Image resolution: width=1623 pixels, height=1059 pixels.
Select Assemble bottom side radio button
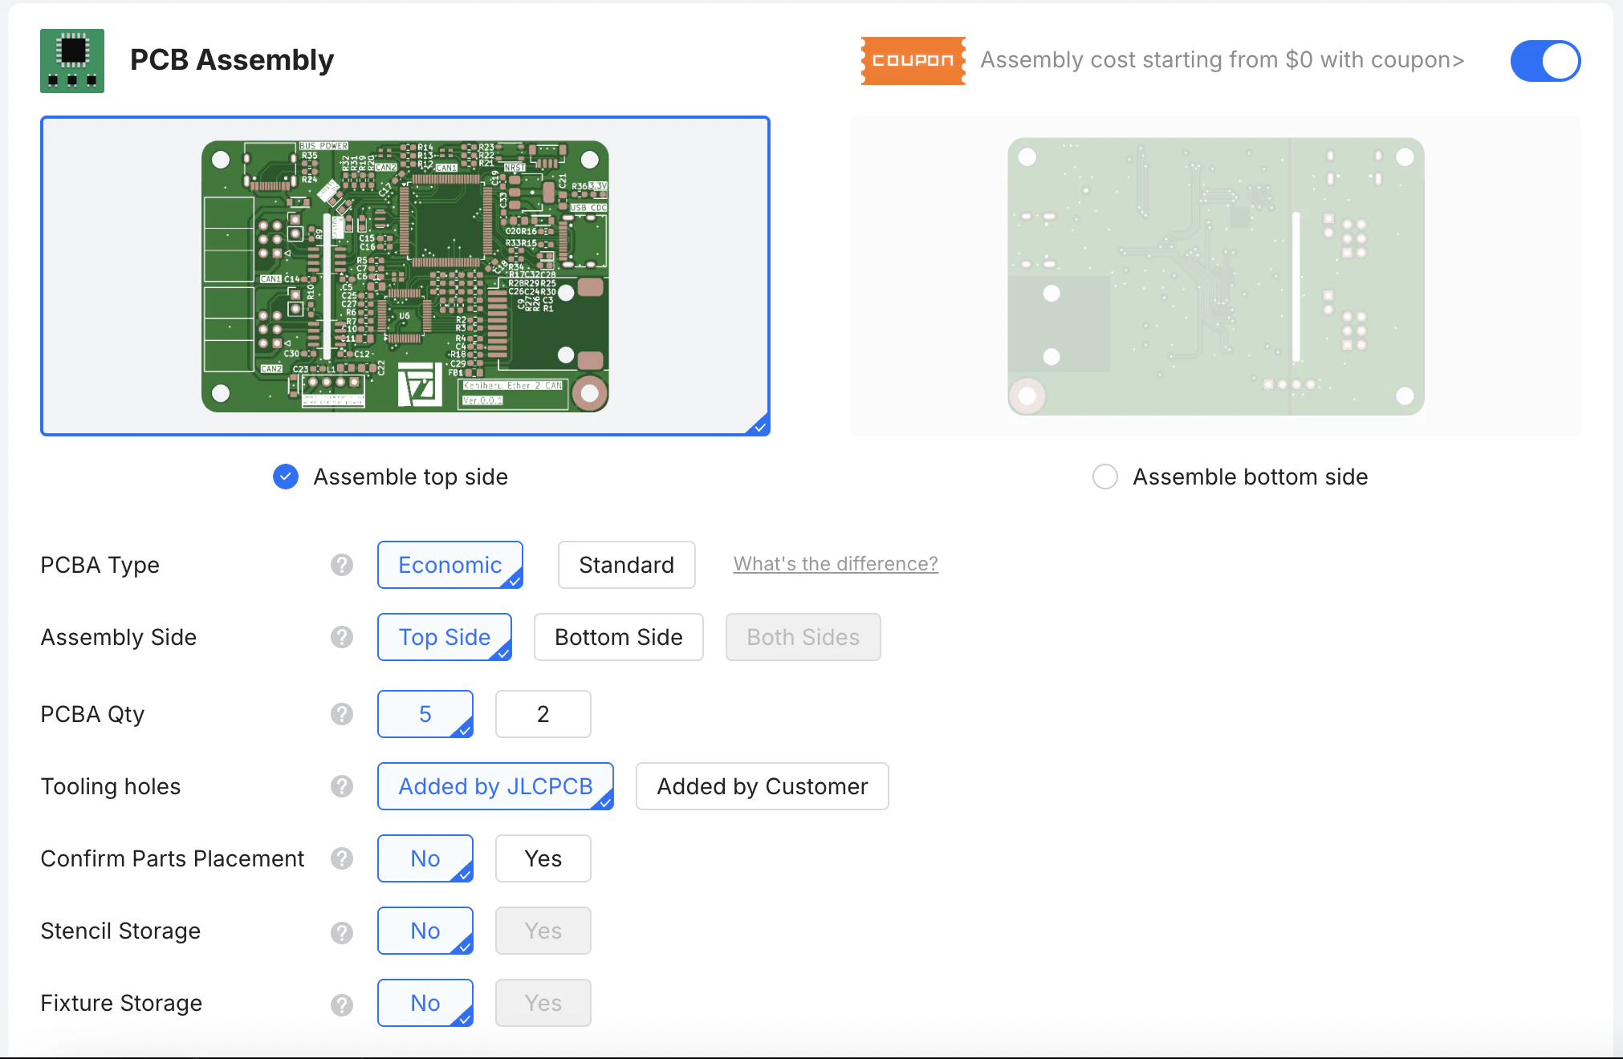(x=1105, y=477)
